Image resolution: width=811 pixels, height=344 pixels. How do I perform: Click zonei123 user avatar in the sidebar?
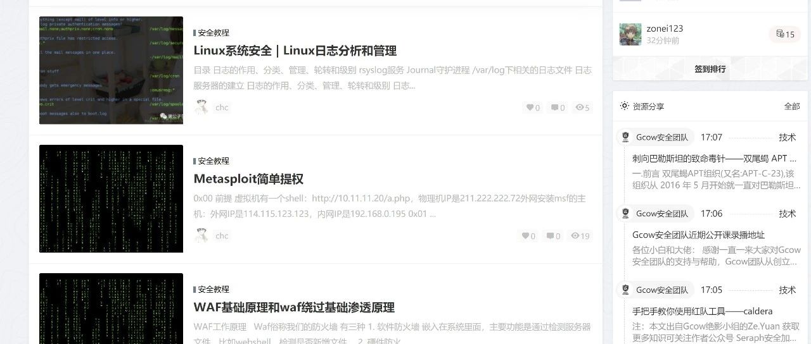coord(630,34)
